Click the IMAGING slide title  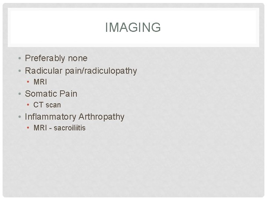tap(133, 27)
